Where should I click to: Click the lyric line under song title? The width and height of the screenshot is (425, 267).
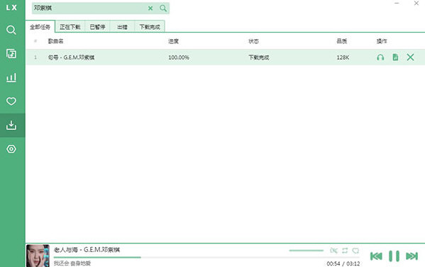[x=72, y=263]
